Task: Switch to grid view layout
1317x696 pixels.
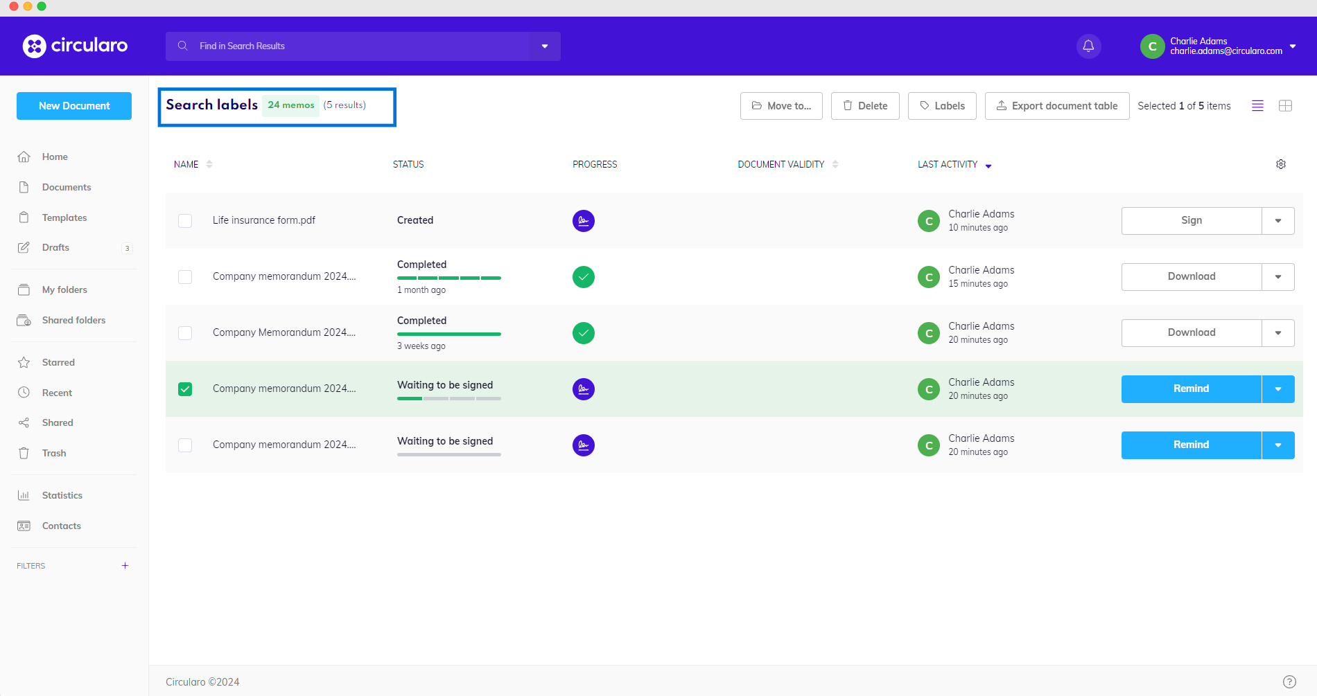Action: (1285, 106)
